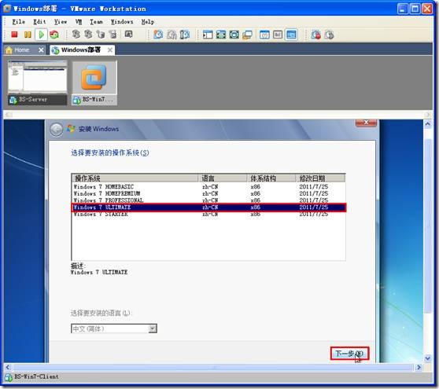
Task: Close the 安装 Windows setup dialog
Action: click(366, 123)
